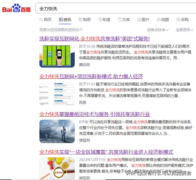Viewport: 196px width, 180px height.
Task: Click the 贴吧 tab icon
Action: click(80, 20)
